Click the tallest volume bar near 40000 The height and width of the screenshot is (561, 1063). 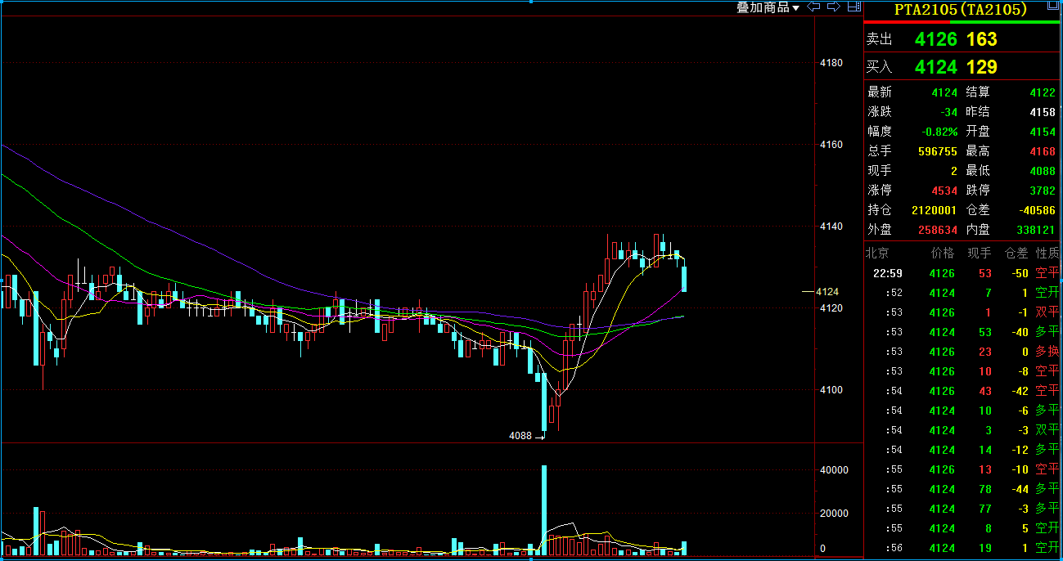tap(543, 510)
